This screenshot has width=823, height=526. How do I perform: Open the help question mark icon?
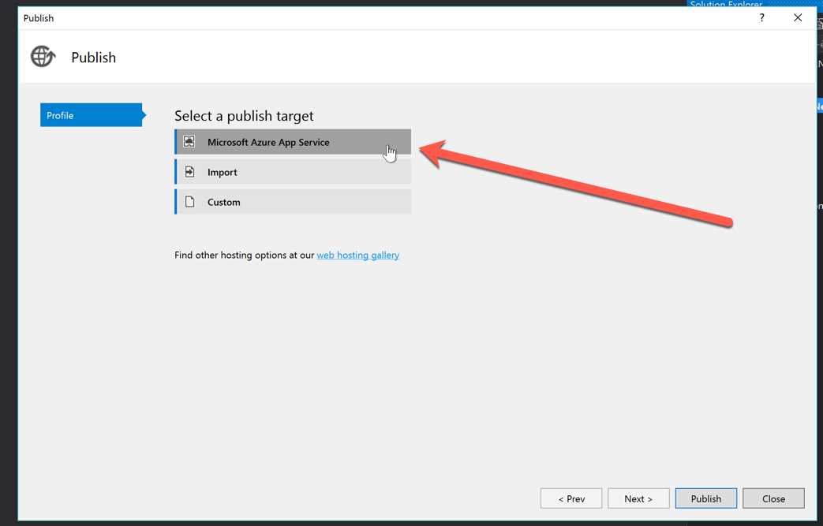tap(761, 17)
